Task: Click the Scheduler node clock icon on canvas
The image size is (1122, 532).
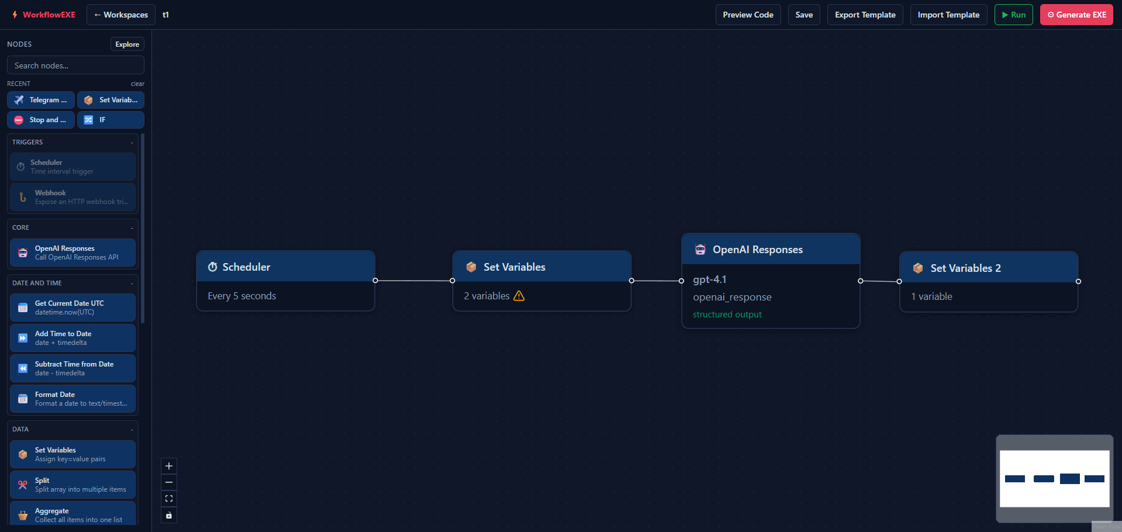Action: pos(213,267)
